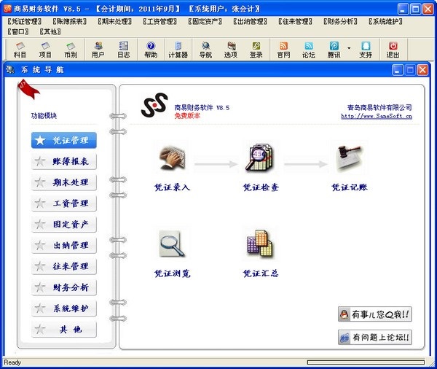Screen dimensions: 437x369
Task: Open the 计算器 calculator toolbar icon
Action: click(x=178, y=50)
